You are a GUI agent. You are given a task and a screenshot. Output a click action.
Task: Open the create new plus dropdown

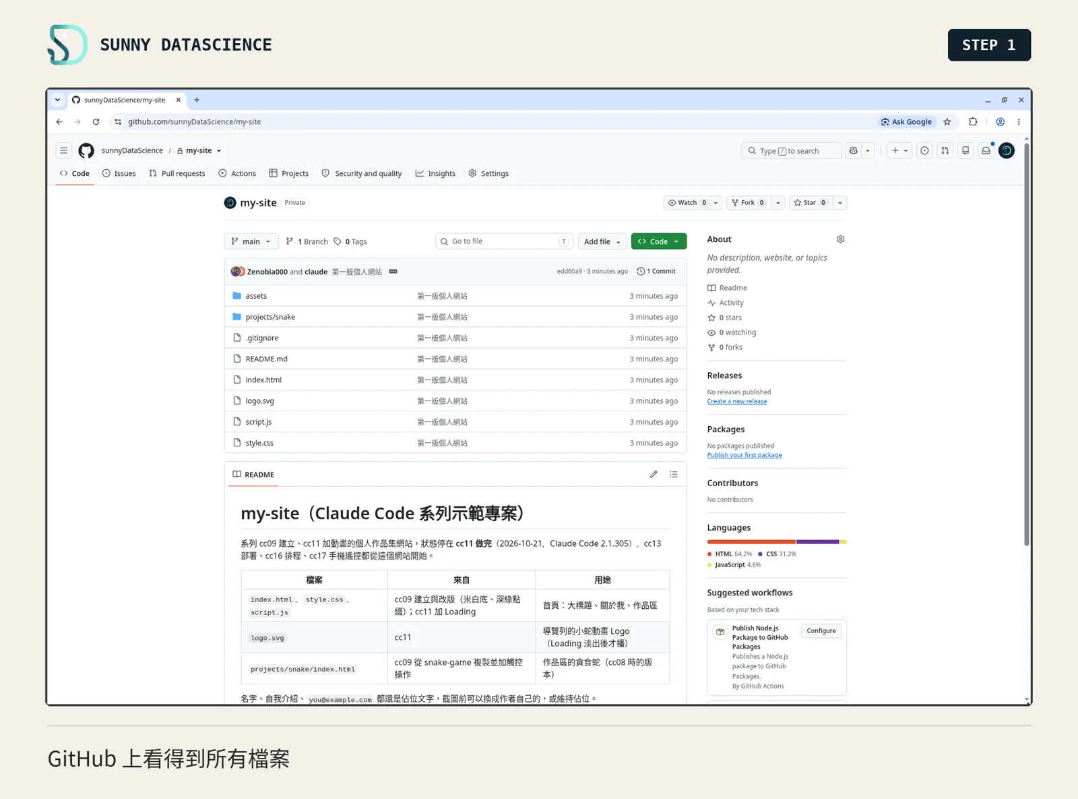[899, 150]
